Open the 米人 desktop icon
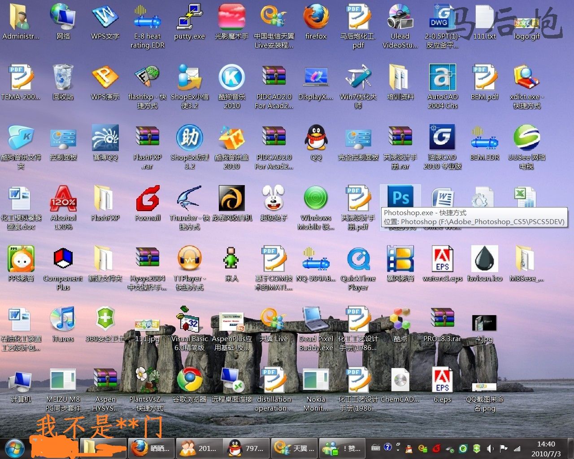The width and height of the screenshot is (574, 459). pos(232,259)
